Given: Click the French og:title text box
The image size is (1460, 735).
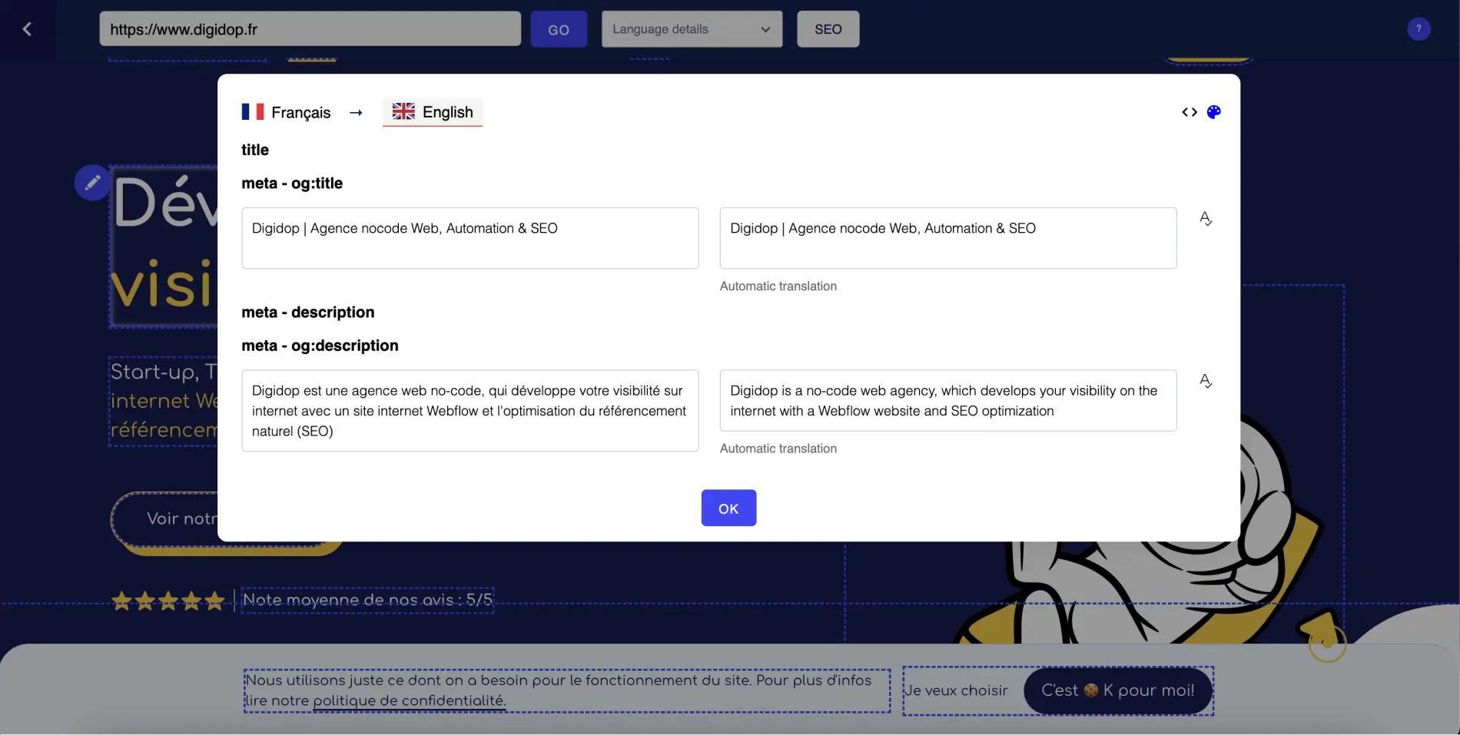Looking at the screenshot, I should pyautogui.click(x=470, y=238).
